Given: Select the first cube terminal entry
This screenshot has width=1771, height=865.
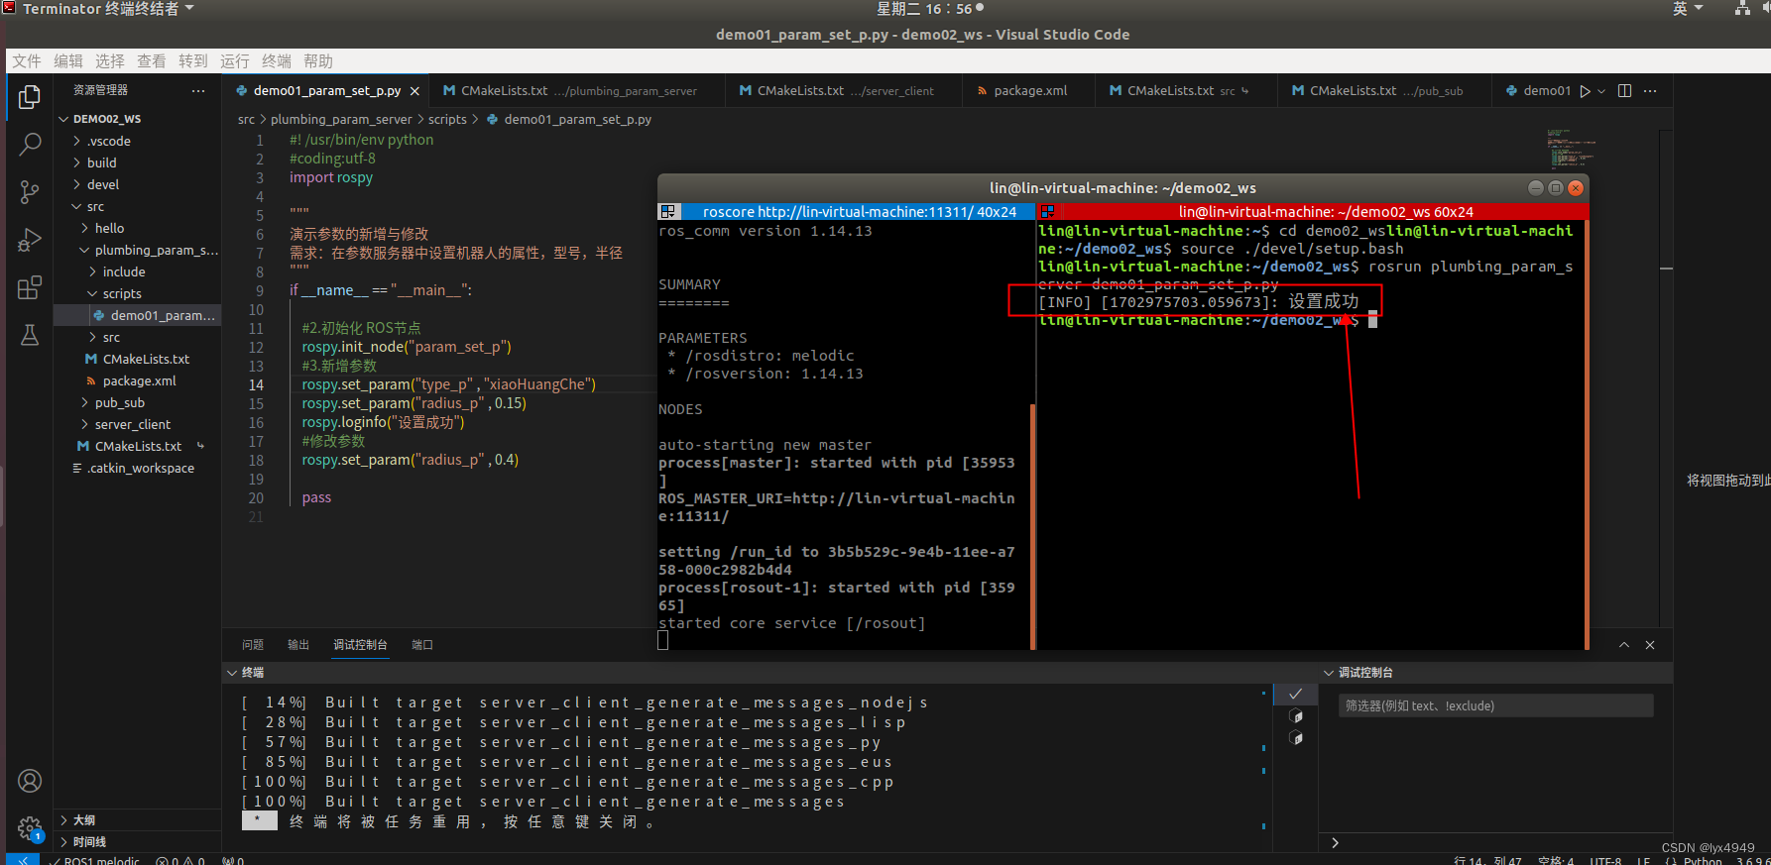Looking at the screenshot, I should click(x=1295, y=715).
